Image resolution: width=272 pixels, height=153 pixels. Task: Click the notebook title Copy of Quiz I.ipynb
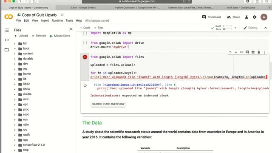click(x=39, y=15)
